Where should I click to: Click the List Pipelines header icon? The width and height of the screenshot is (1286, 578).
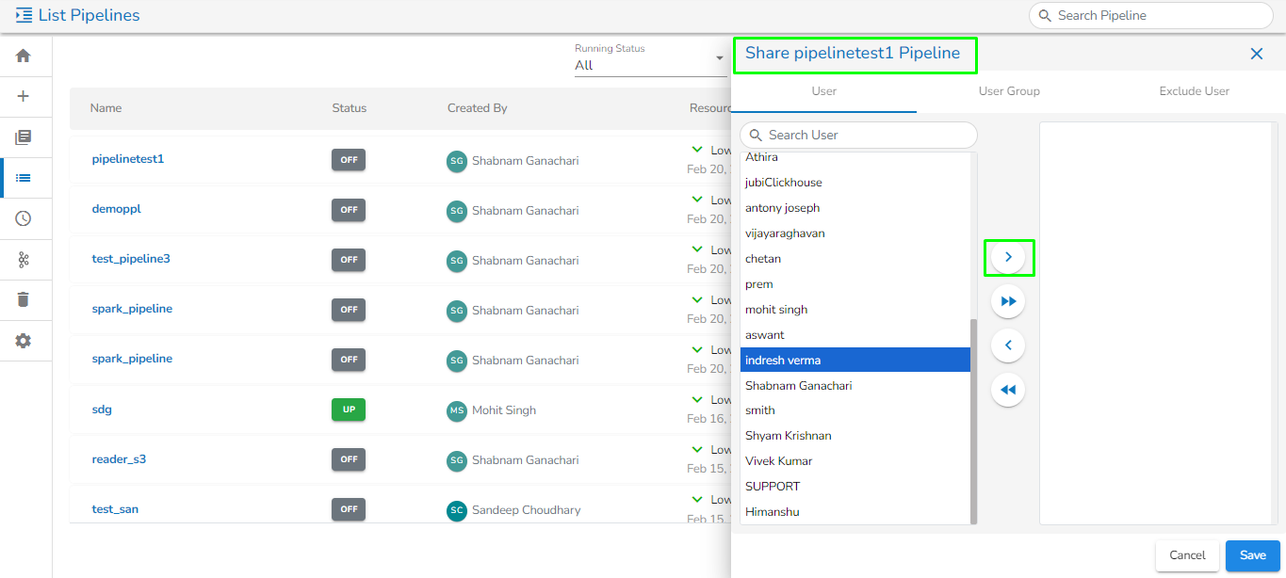click(x=24, y=15)
